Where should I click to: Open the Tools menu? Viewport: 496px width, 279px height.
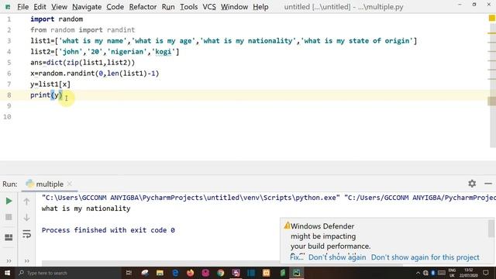pyautogui.click(x=188, y=7)
